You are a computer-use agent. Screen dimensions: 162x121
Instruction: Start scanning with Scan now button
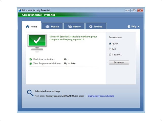click(119, 63)
